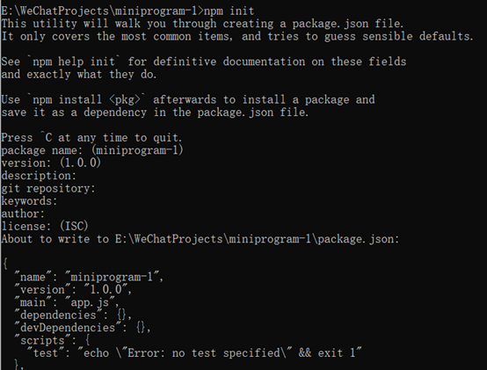The image size is (487, 370).
Task: Click the "name": "miniprogram-1" JSON line
Action: tap(89, 277)
